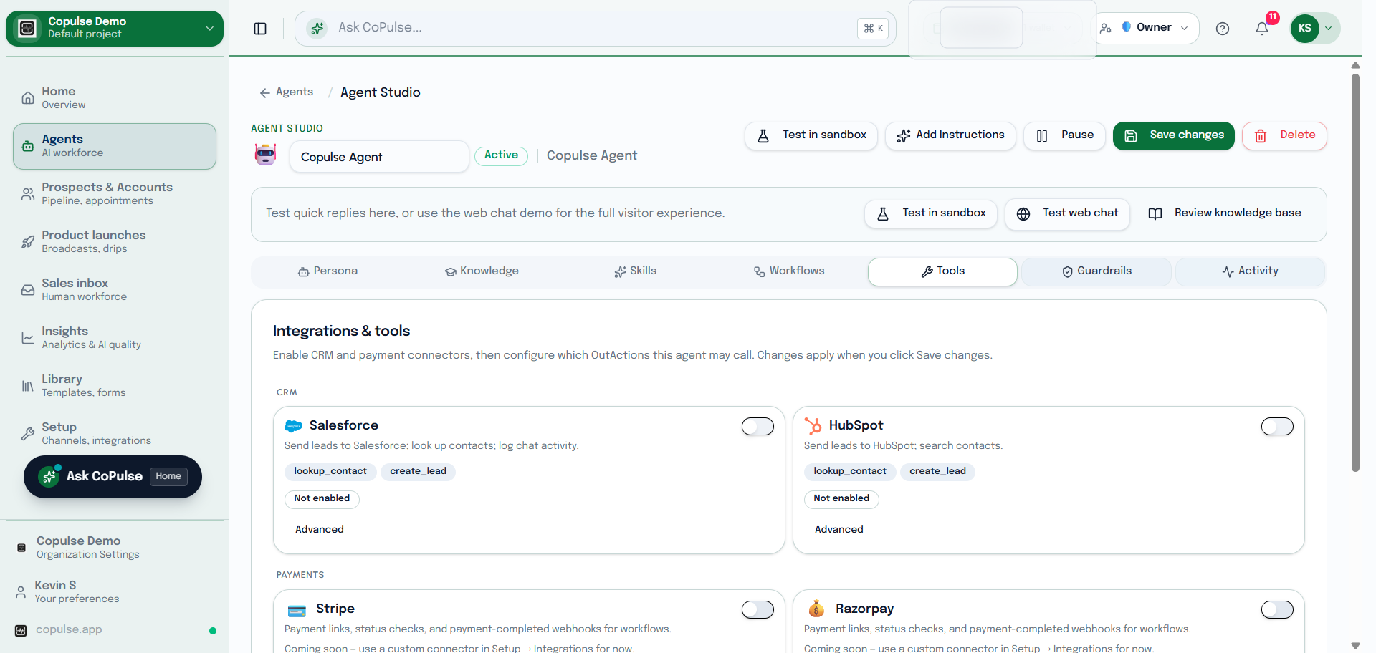Toggle the sidebar panel icon
The width and height of the screenshot is (1376, 653).
pyautogui.click(x=260, y=29)
